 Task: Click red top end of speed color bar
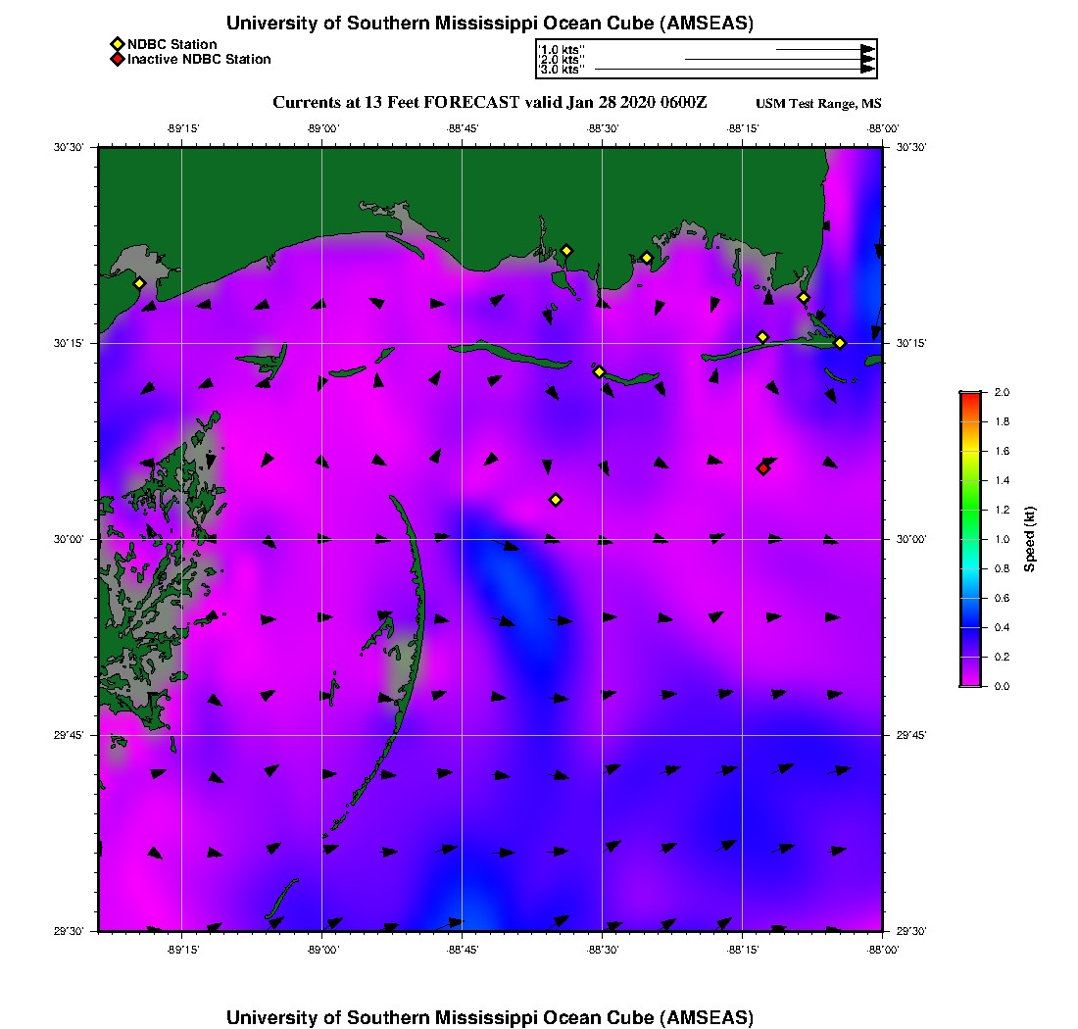click(x=970, y=396)
